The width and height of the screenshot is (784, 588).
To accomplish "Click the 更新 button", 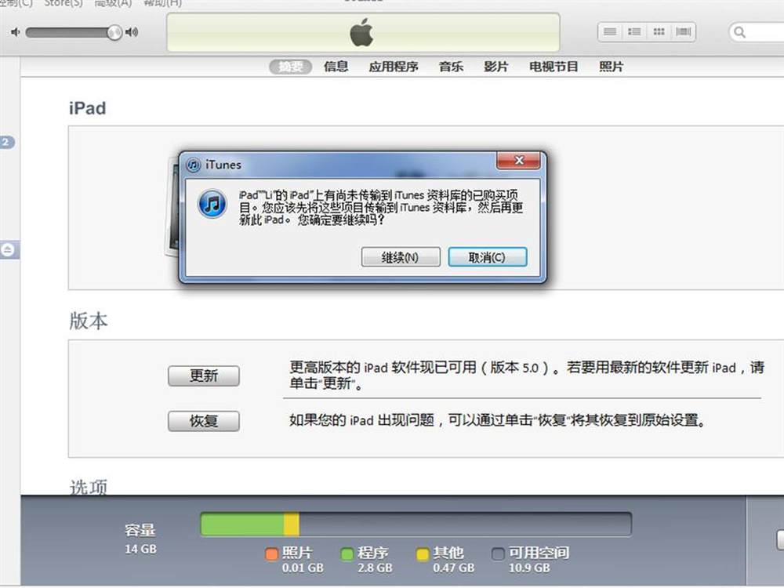I will 204,376.
